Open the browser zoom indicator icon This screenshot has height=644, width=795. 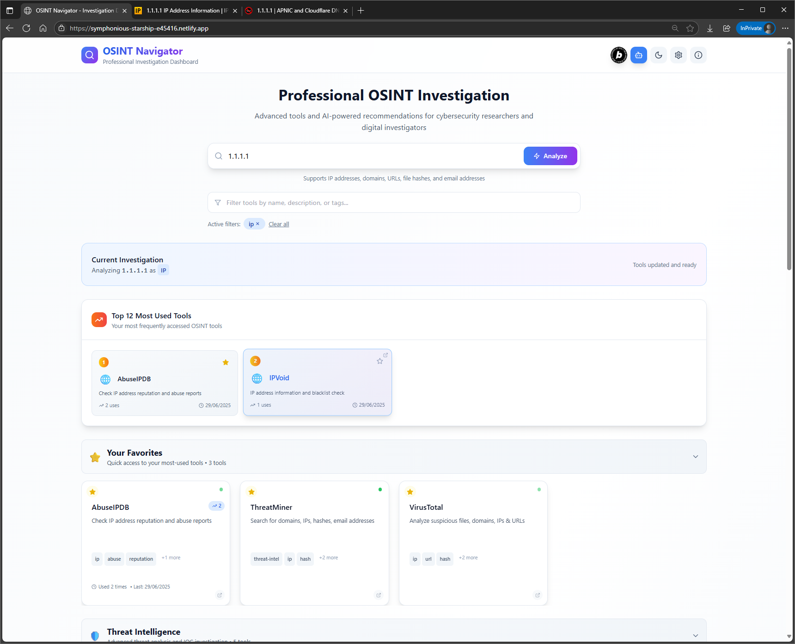click(675, 28)
